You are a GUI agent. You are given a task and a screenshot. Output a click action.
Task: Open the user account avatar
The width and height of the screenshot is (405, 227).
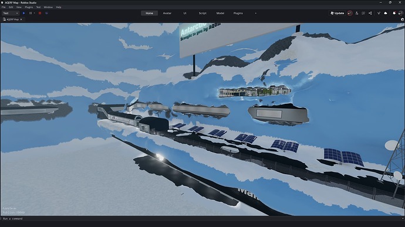(x=401, y=13)
